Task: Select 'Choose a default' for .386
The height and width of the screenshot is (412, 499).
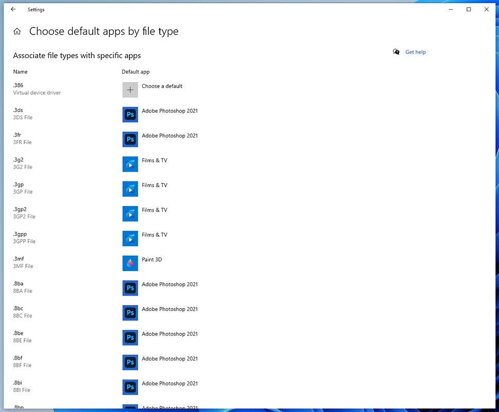Action: point(162,87)
